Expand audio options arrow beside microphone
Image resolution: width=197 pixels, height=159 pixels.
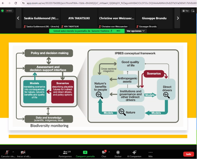click(x=13, y=152)
